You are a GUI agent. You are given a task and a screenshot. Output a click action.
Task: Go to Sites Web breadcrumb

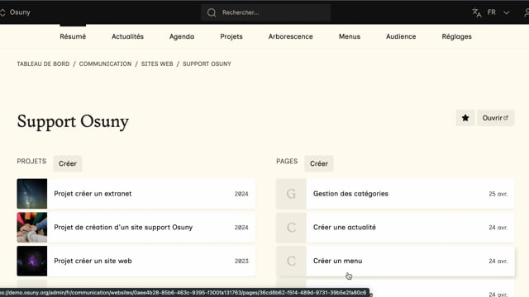point(157,64)
